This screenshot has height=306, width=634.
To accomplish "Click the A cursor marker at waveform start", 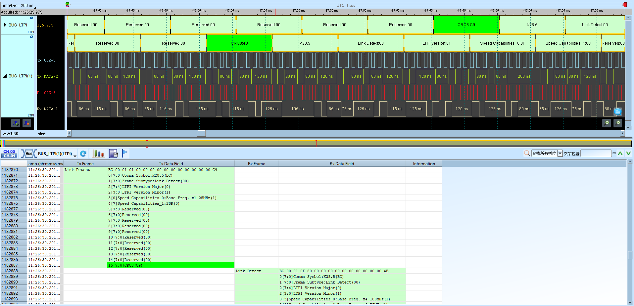I will coord(67,5).
